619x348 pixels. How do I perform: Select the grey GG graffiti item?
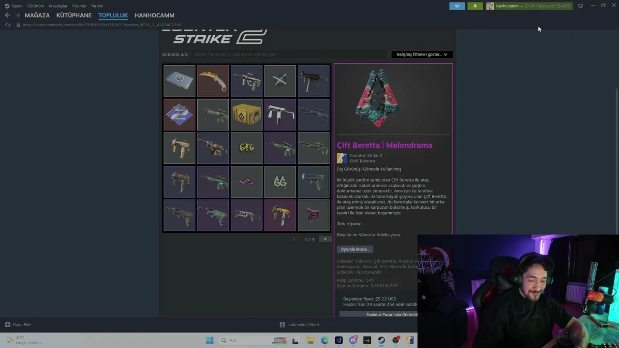point(280,182)
